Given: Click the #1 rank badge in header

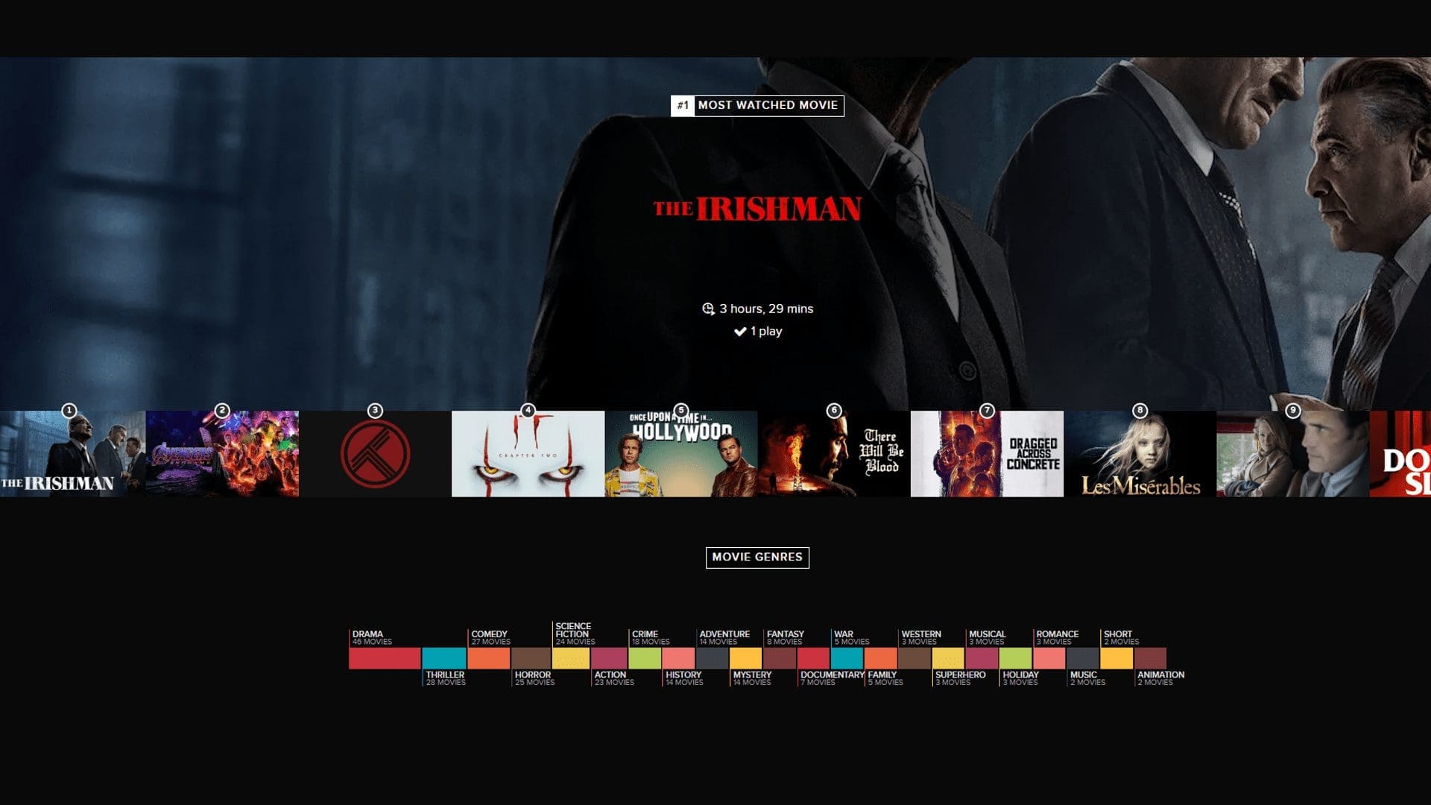Looking at the screenshot, I should pyautogui.click(x=683, y=105).
